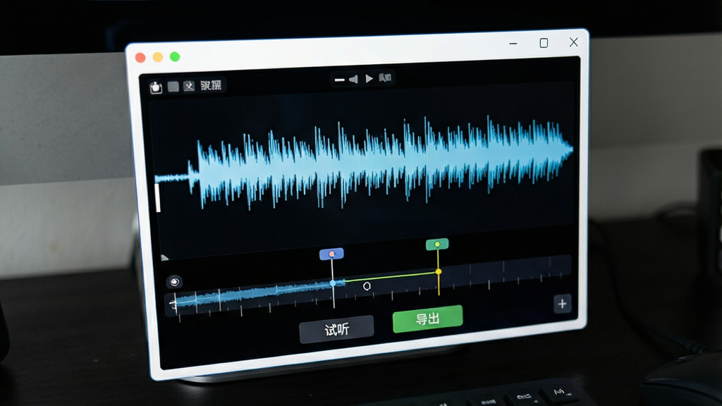This screenshot has height=406, width=722.
Task: Click the small triangle below waveform
Action: [x=164, y=258]
